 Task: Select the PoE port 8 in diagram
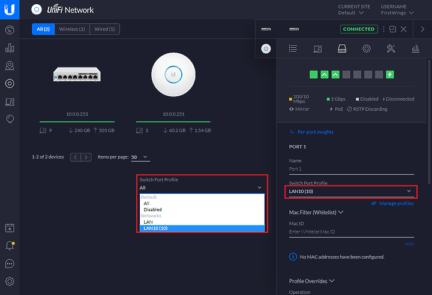click(x=390, y=74)
